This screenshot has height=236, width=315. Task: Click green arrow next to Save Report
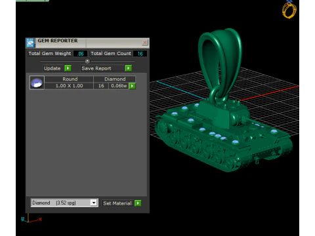click(129, 68)
